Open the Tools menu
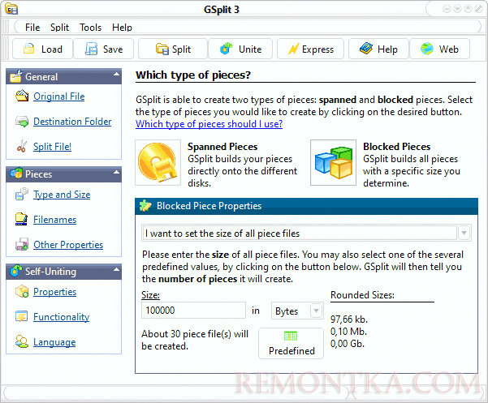Viewport: 488px width, 403px height. click(x=90, y=28)
